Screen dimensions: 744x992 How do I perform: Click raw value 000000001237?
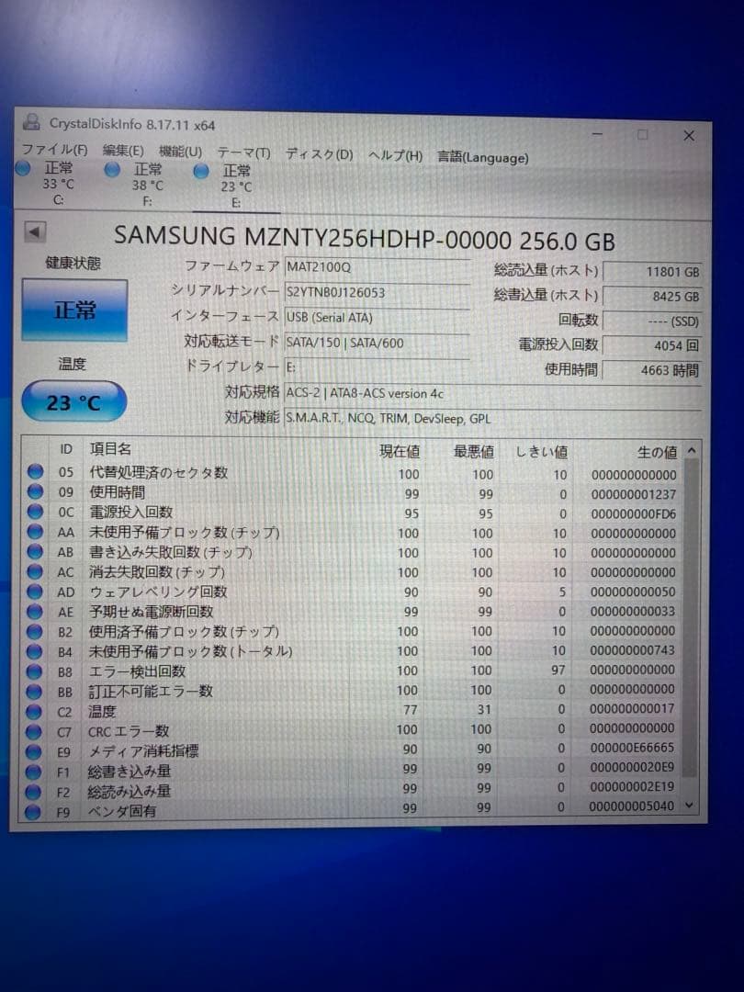tap(633, 494)
